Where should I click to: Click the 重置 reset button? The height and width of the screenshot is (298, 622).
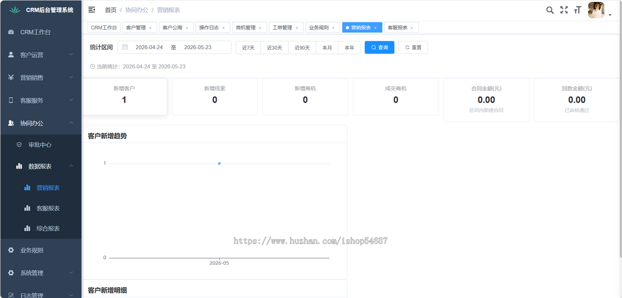pos(413,47)
